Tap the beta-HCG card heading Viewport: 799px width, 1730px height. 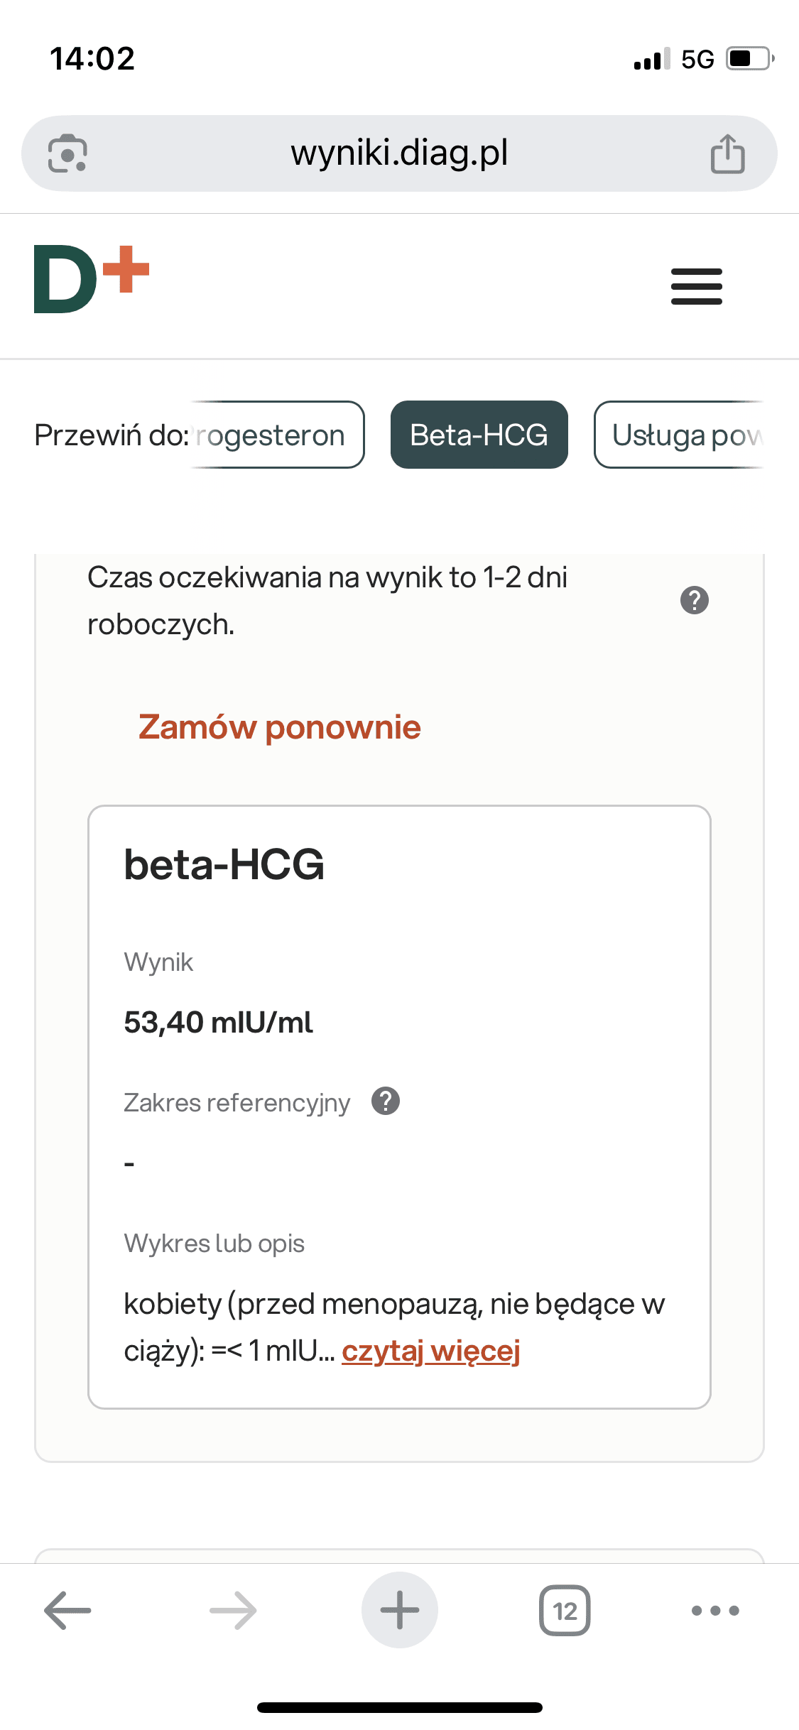(224, 864)
